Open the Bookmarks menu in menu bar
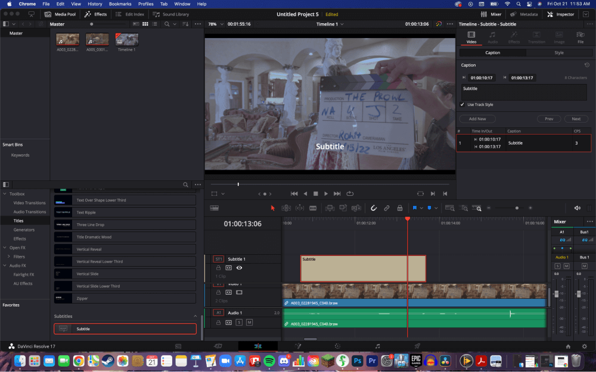 click(120, 4)
